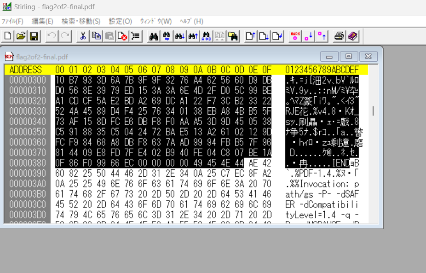Image resolution: width=426 pixels, height=273 pixels.
Task: Open the 編集(E) menu
Action: 42,21
